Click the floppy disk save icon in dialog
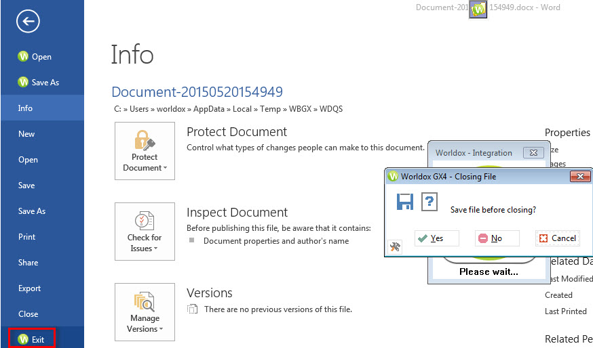The image size is (593, 348). pos(404,202)
